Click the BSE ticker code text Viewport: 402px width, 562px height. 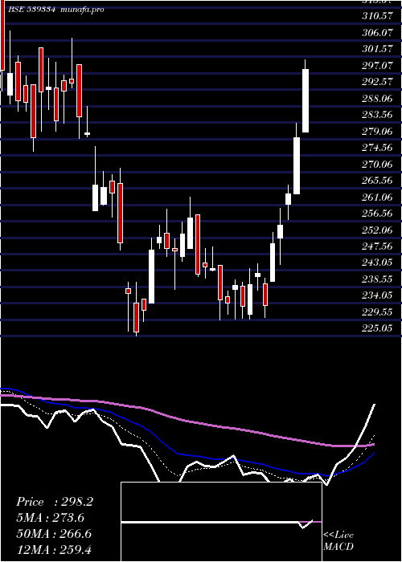pyautogui.click(x=32, y=10)
